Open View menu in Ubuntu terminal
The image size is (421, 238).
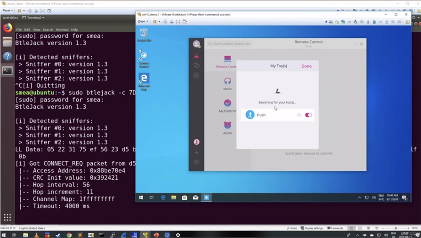(37, 30)
